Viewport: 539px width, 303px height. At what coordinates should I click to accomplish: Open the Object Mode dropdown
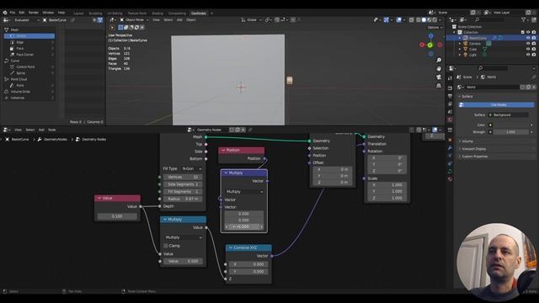pyautogui.click(x=134, y=20)
